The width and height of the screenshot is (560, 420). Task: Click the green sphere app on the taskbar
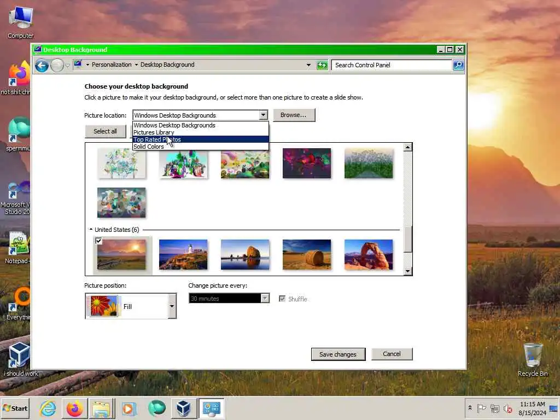pyautogui.click(x=156, y=409)
